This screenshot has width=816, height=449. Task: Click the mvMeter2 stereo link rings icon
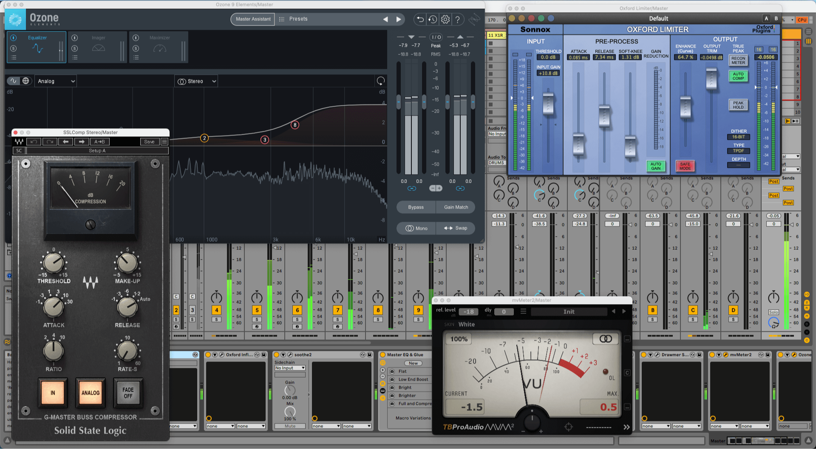click(606, 339)
